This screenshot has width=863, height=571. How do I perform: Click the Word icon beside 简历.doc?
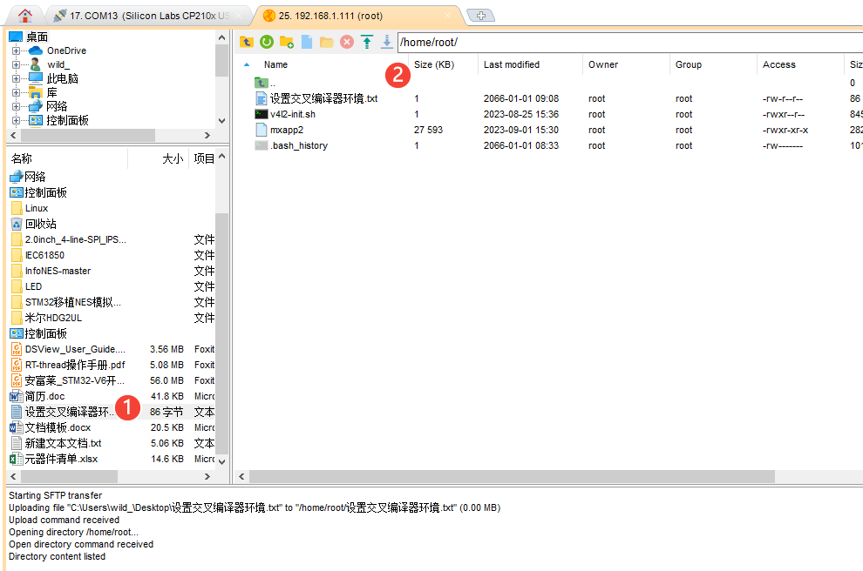[x=17, y=396]
